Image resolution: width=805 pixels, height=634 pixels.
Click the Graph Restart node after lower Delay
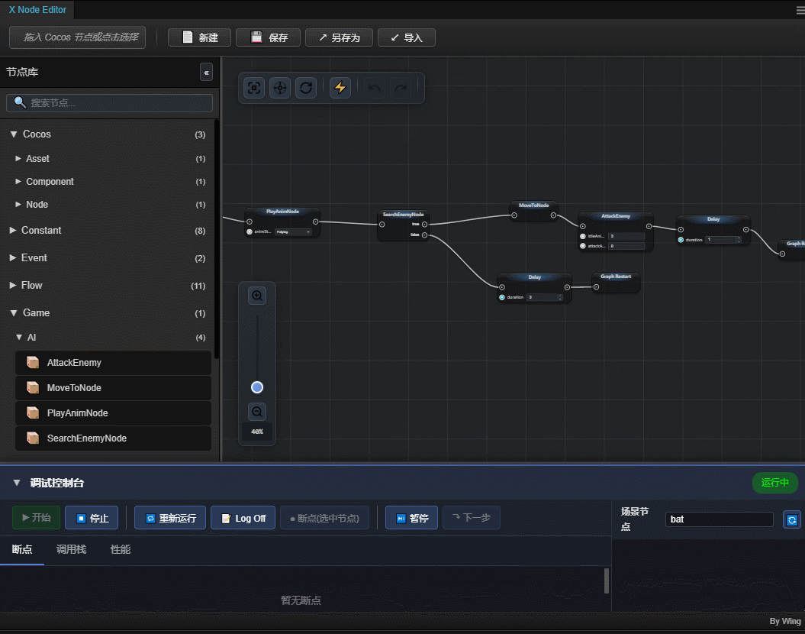[616, 283]
